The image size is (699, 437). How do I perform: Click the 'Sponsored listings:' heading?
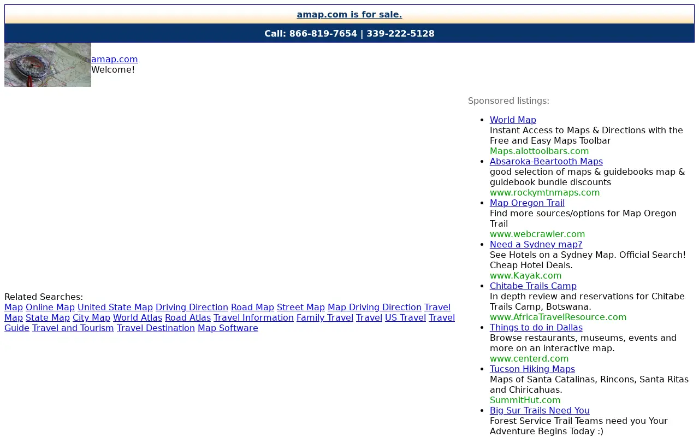click(508, 101)
